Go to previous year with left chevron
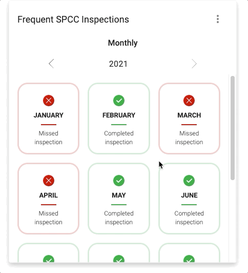Screen dimensions: 248x273 (51, 64)
